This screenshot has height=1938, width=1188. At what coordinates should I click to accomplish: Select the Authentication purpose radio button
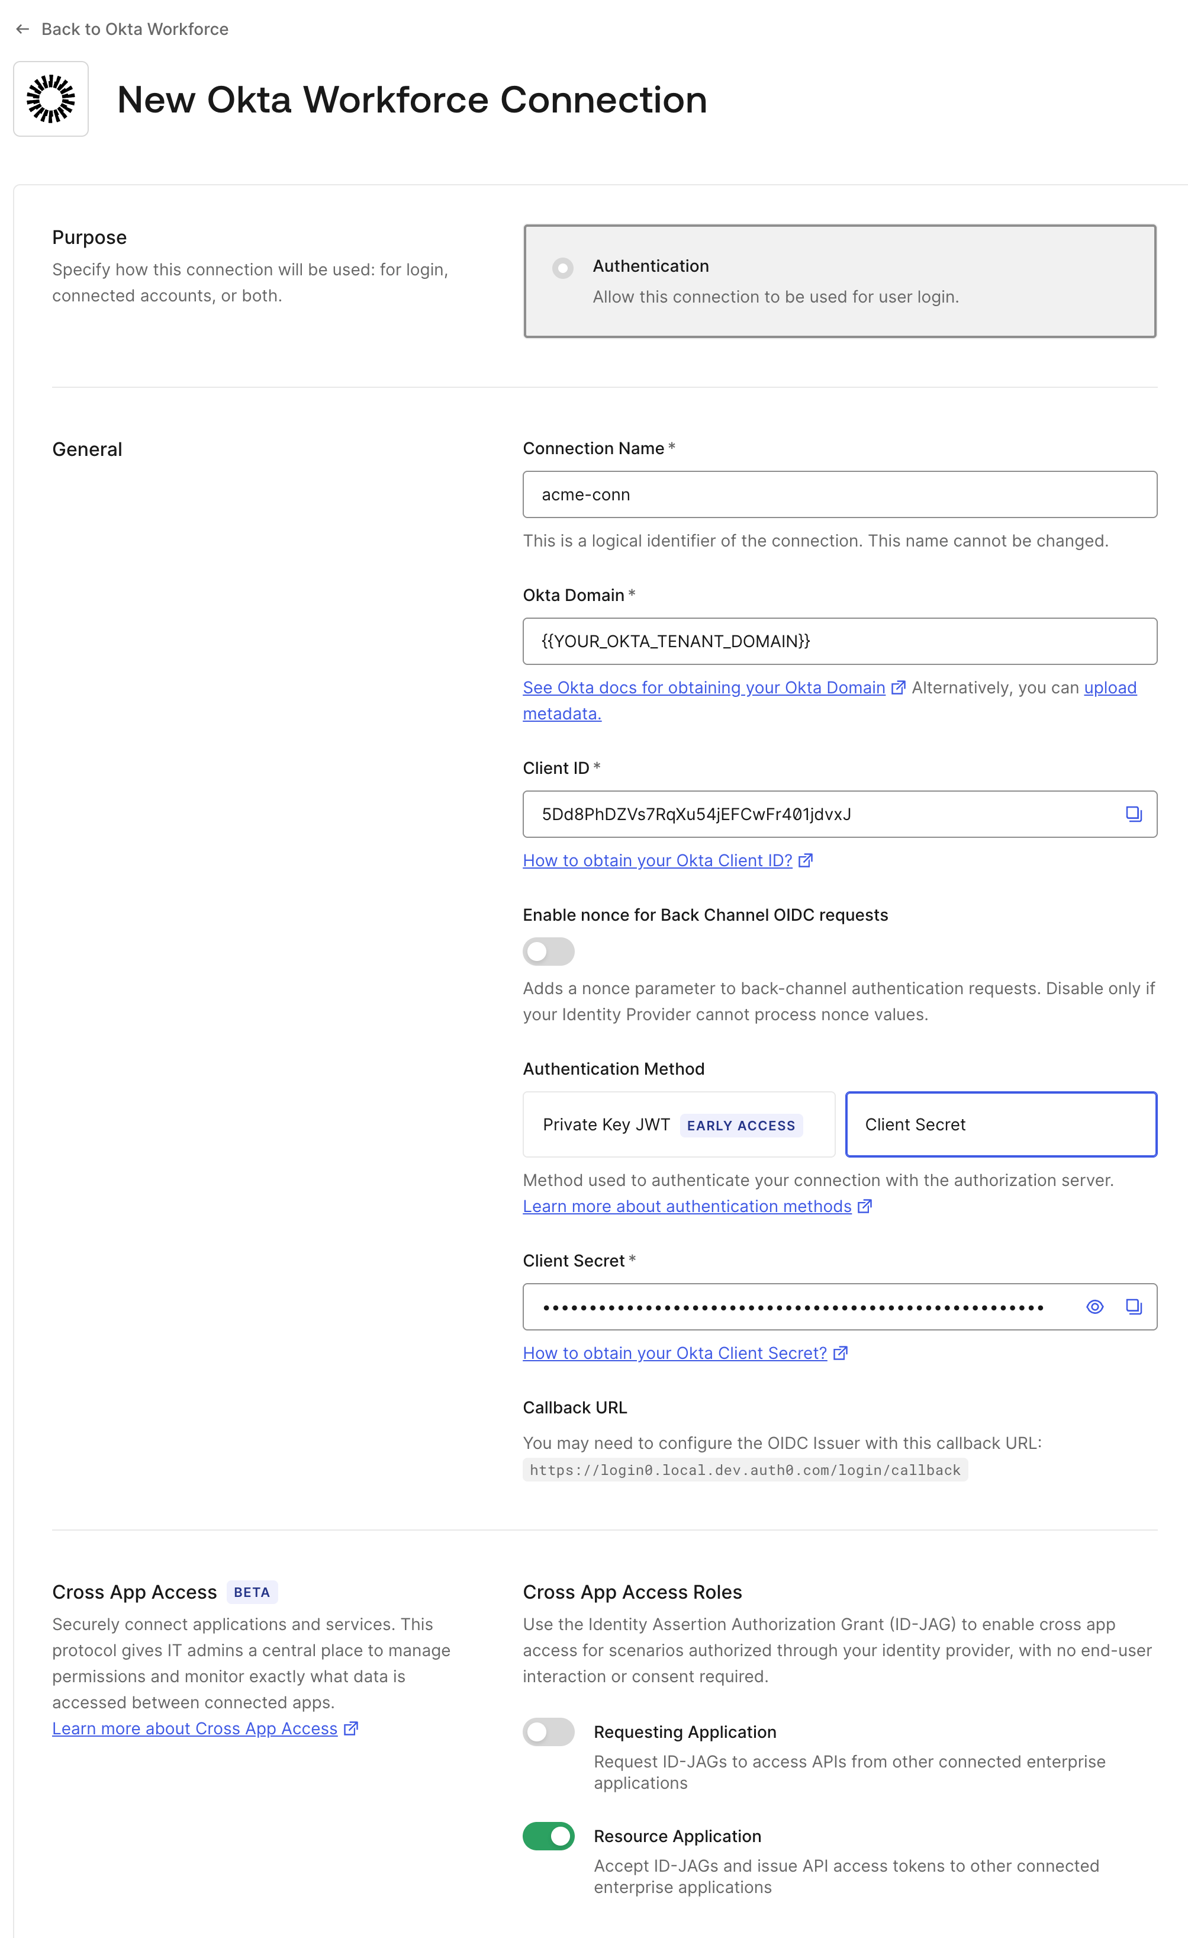(x=563, y=268)
